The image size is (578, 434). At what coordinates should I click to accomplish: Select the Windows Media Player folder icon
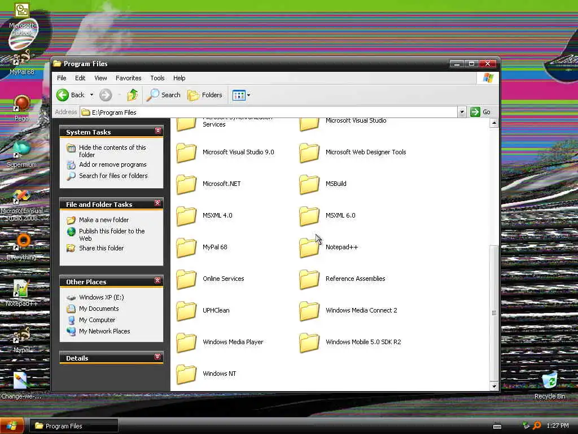186,343
